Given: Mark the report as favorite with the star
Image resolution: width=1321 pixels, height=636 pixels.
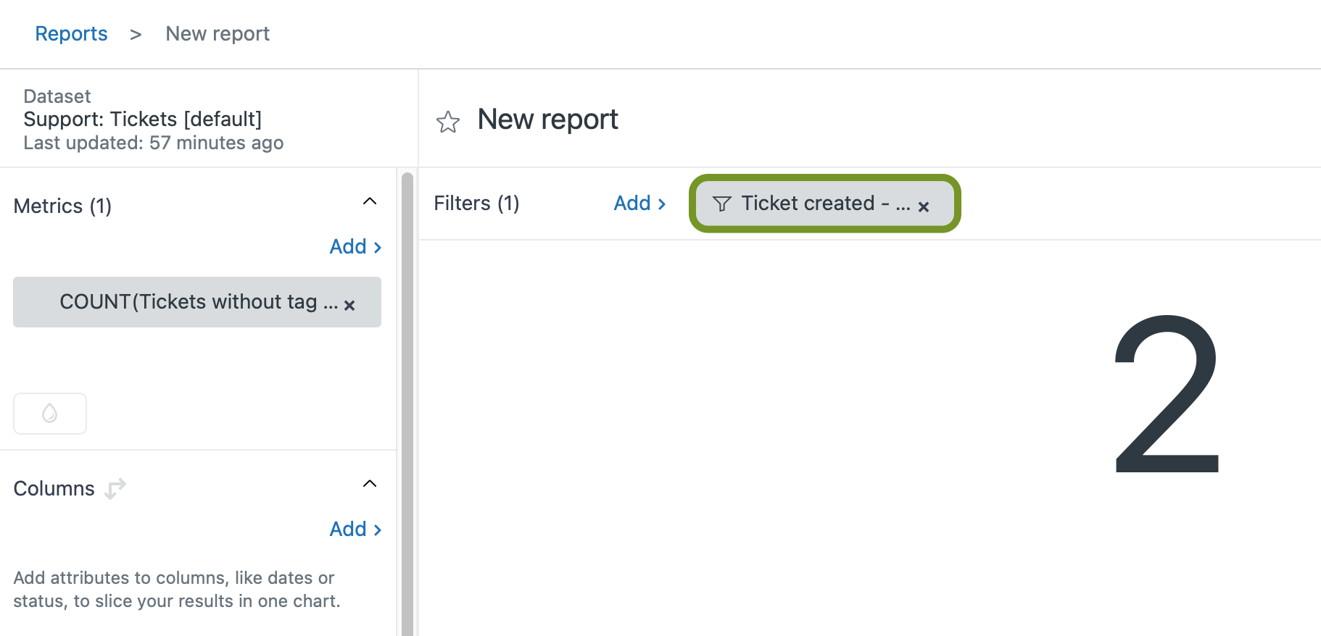Looking at the screenshot, I should click(447, 122).
